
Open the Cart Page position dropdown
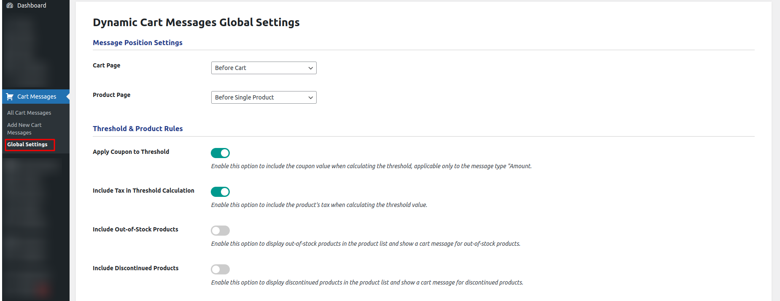click(264, 68)
